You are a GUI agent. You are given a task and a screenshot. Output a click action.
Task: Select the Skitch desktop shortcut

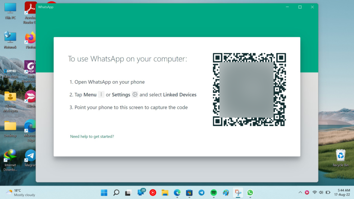[30, 99]
